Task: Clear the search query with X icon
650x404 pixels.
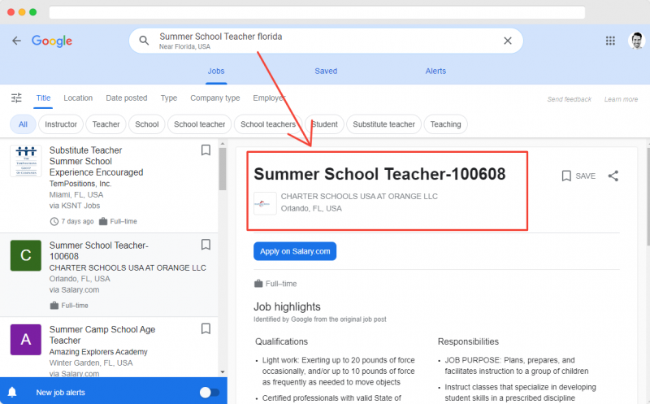Action: pyautogui.click(x=507, y=41)
